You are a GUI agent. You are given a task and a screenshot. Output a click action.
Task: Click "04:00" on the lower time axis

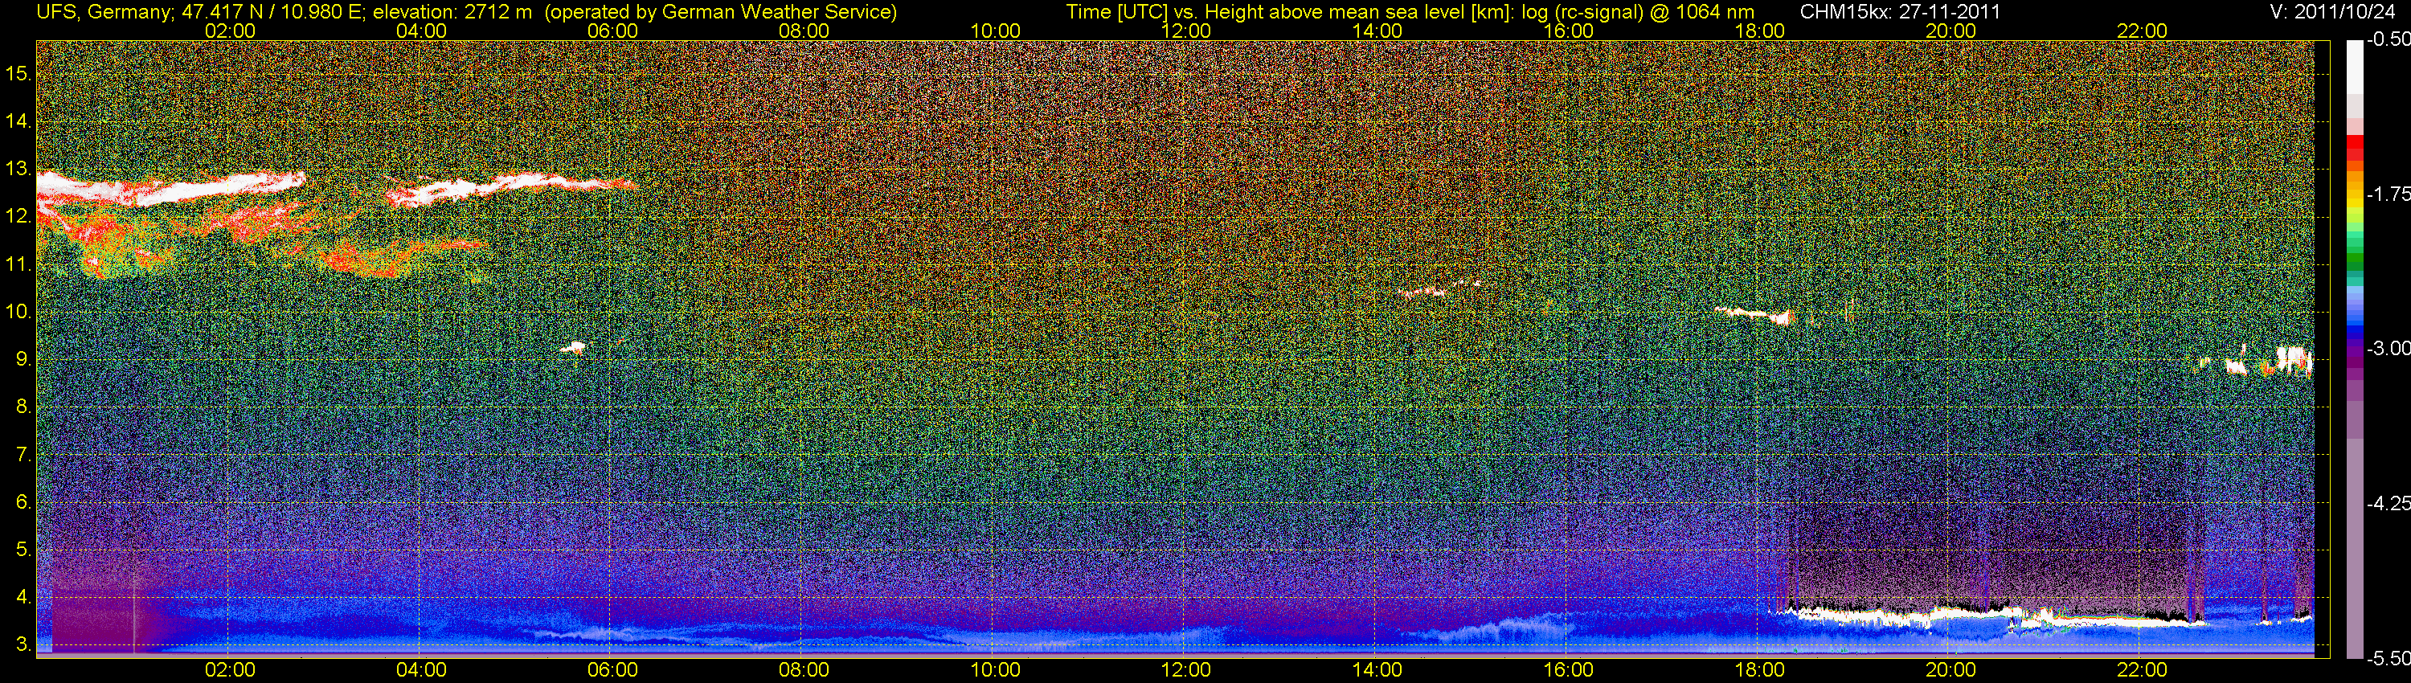(x=421, y=670)
